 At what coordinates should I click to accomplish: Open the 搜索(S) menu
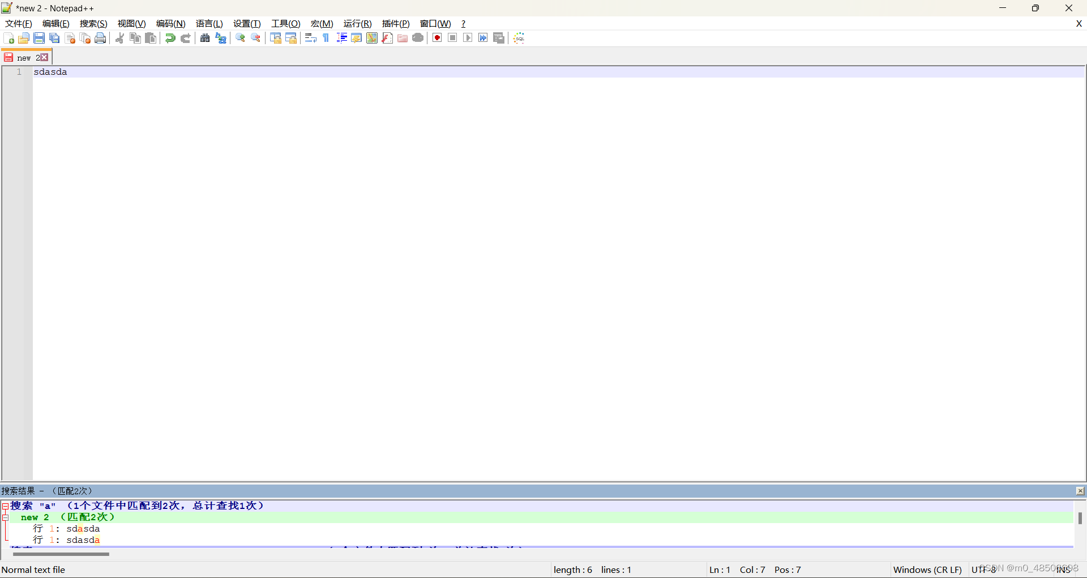(x=93, y=23)
